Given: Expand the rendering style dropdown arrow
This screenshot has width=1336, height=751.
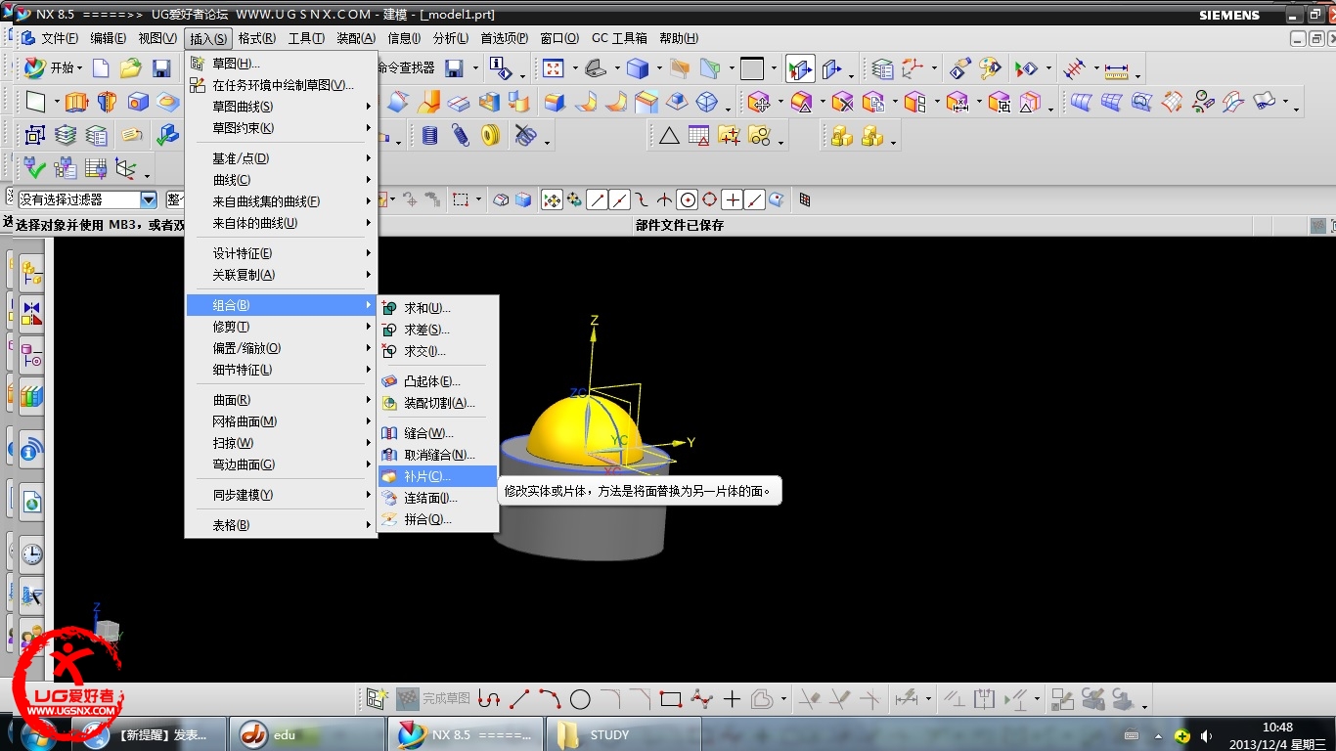Looking at the screenshot, I should (658, 69).
